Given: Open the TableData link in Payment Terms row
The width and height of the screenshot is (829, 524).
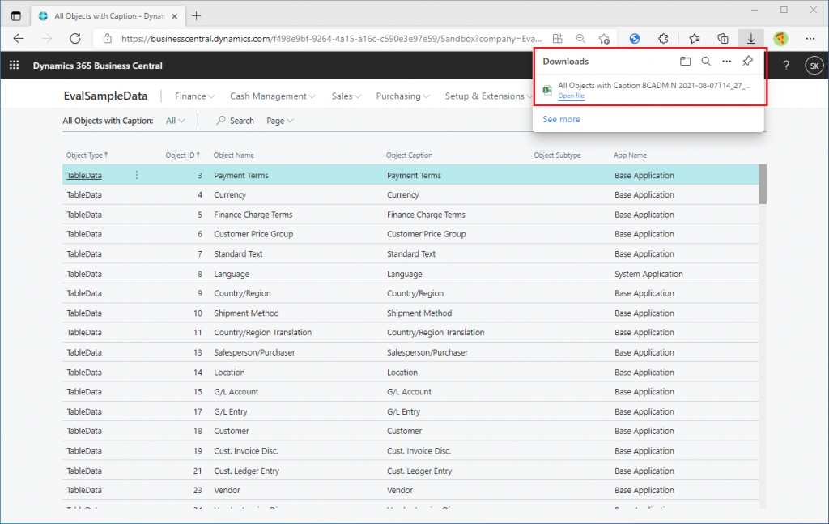Looking at the screenshot, I should [84, 175].
